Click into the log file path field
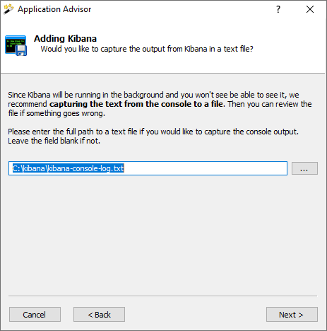The width and height of the screenshot is (327, 331). pyautogui.click(x=148, y=168)
